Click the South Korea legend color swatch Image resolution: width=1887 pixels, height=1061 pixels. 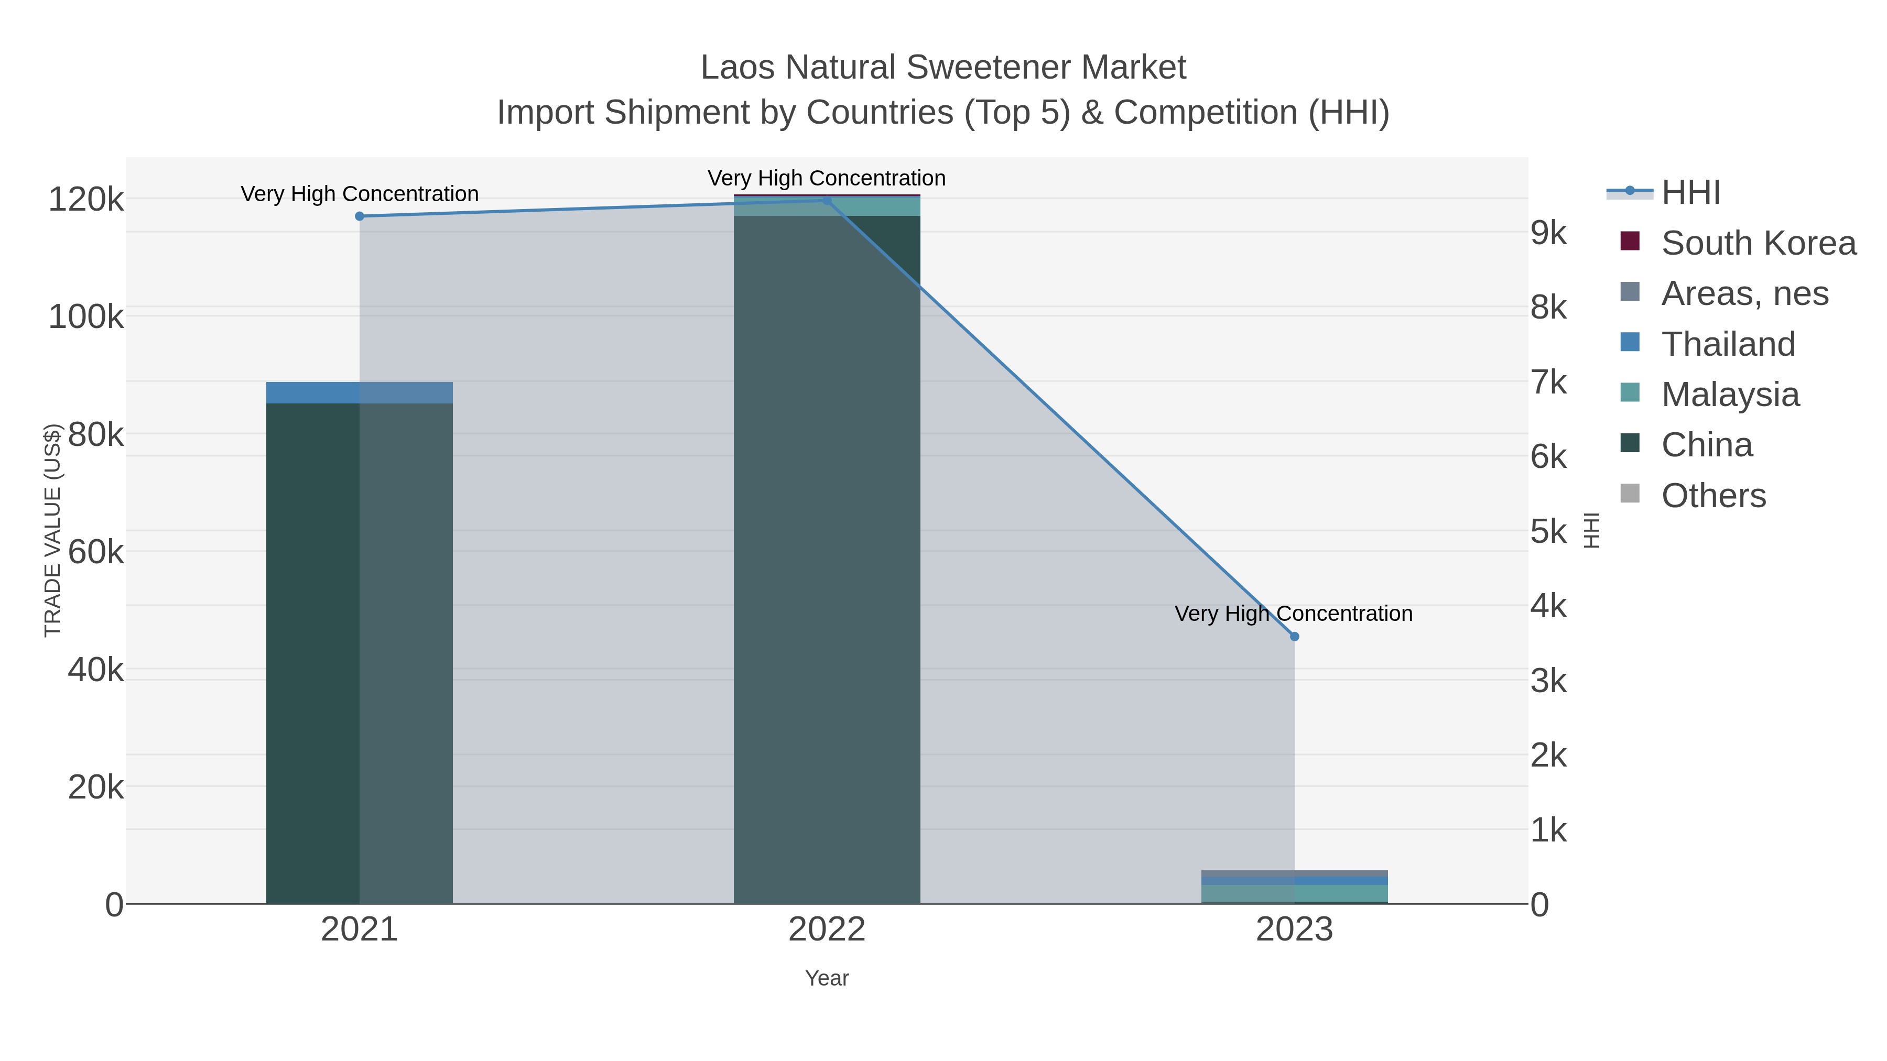coord(1630,241)
